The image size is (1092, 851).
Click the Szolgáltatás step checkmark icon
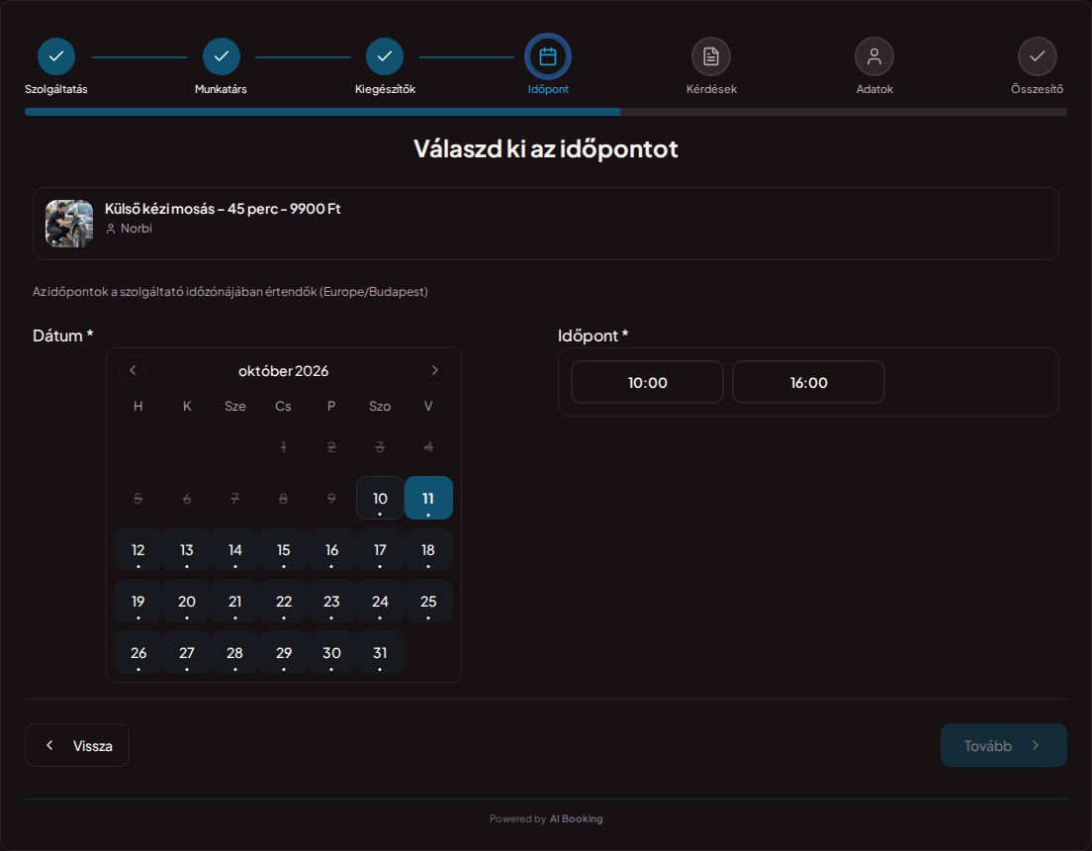[x=56, y=56]
